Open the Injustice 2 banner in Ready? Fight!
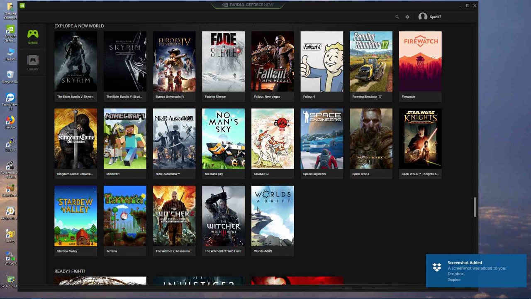This screenshot has width=531, height=299. [x=199, y=281]
